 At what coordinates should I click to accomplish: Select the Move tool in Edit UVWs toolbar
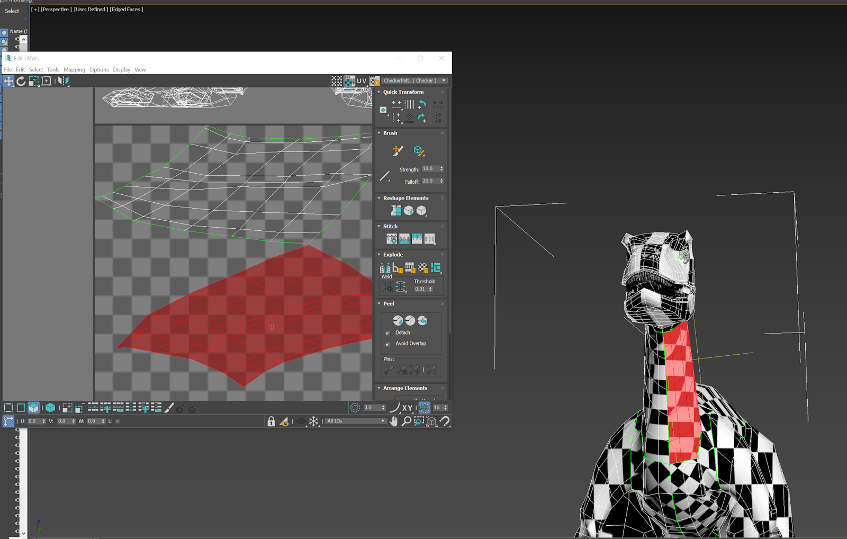[8, 80]
